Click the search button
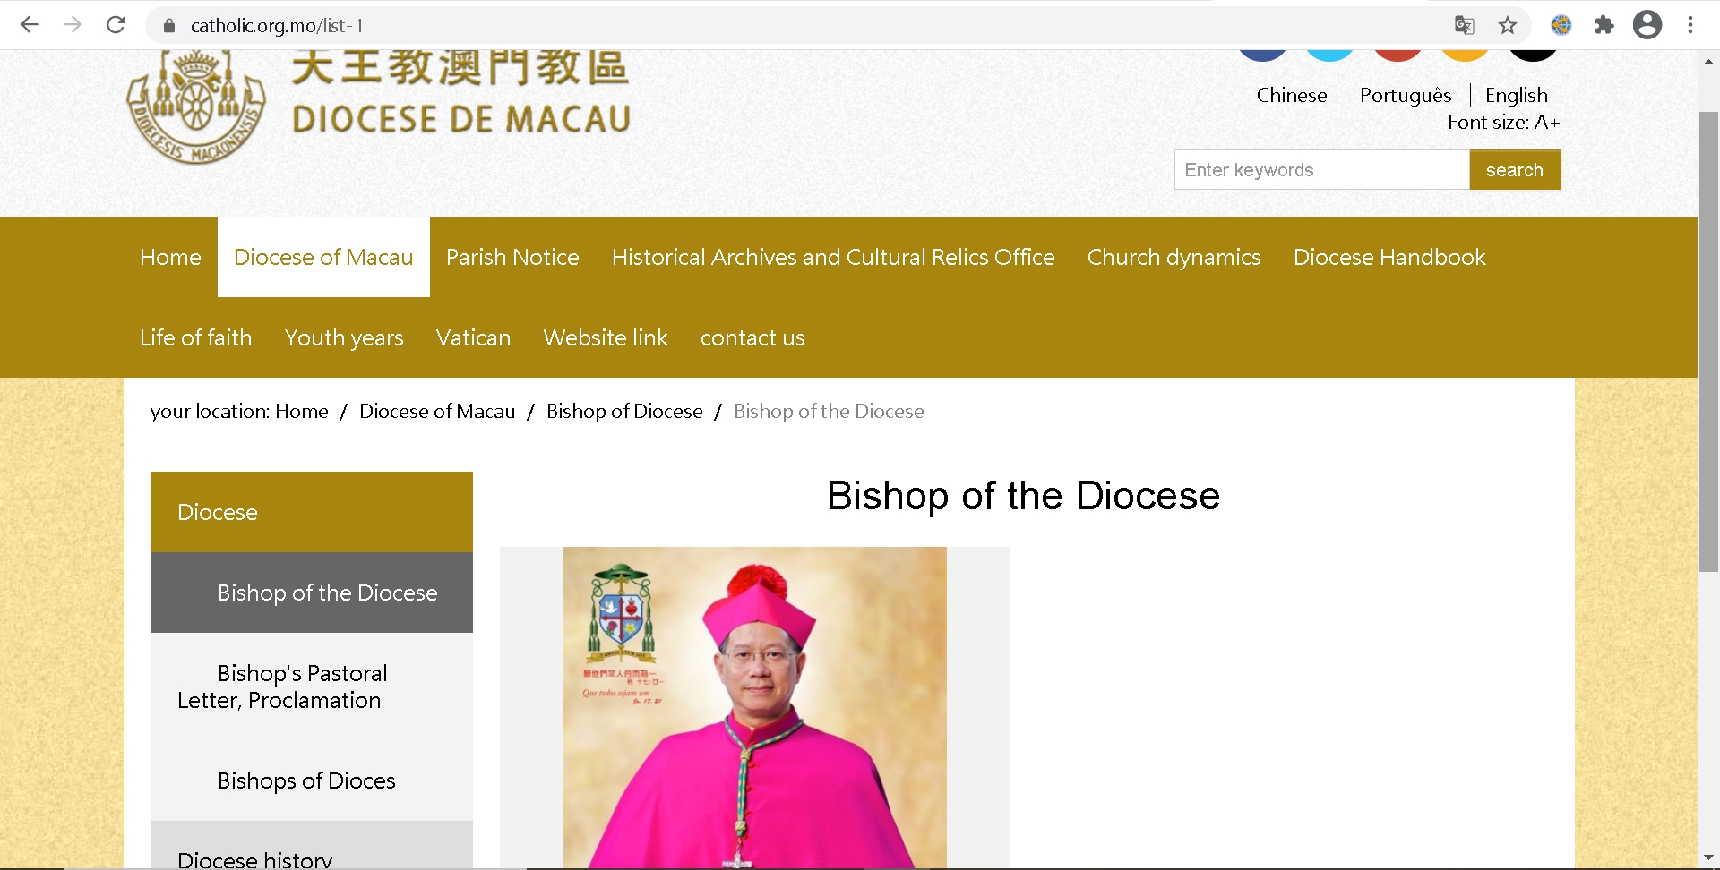The width and height of the screenshot is (1720, 870). pyautogui.click(x=1515, y=170)
